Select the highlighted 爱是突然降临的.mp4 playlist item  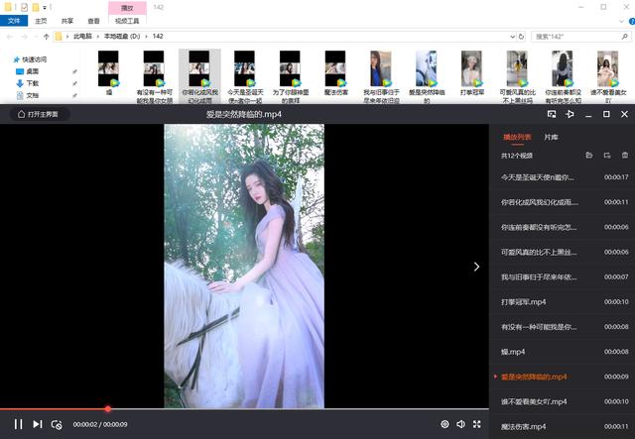pyautogui.click(x=563, y=377)
